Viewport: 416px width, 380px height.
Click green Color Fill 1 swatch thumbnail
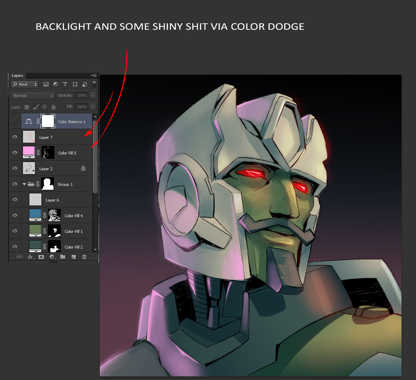pyautogui.click(x=35, y=231)
